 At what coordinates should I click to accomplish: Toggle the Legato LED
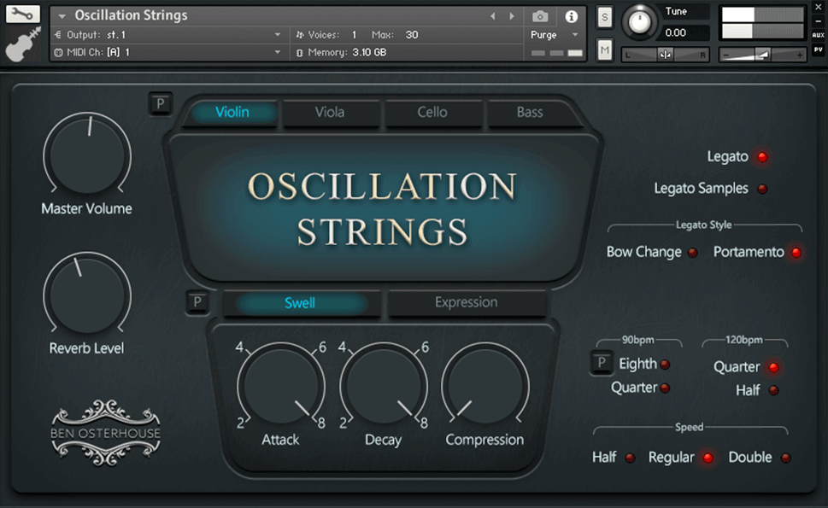[x=762, y=157]
